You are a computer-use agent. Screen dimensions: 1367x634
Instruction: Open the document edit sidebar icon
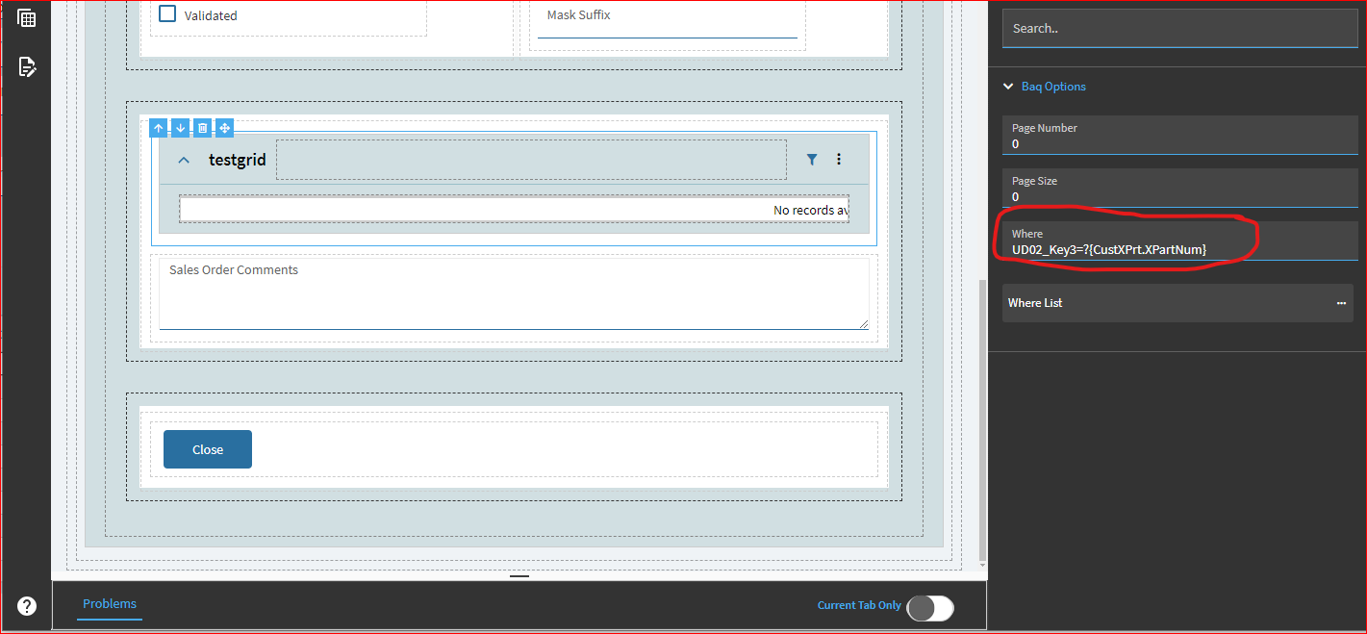pyautogui.click(x=27, y=66)
